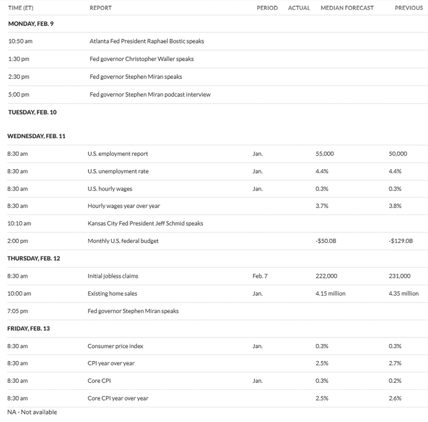Click Kansas City Fed President Jeff Schmid speaks
The image size is (428, 422).
pos(145,224)
